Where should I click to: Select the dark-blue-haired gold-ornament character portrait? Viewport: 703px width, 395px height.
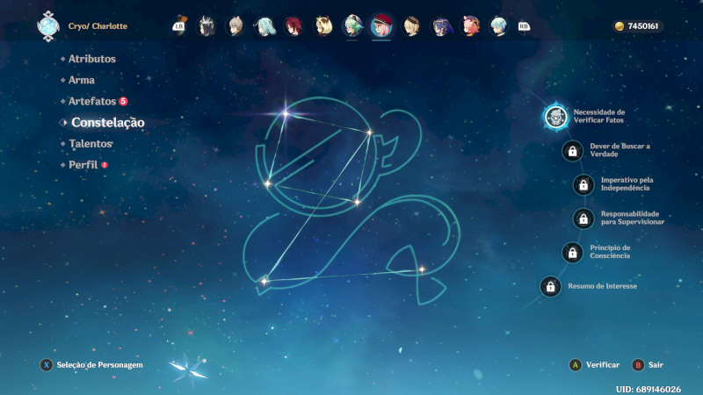pos(441,26)
